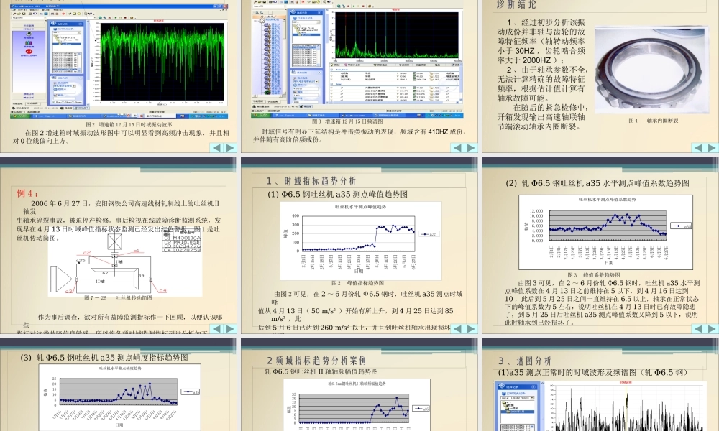Click previous arrow on 图3 频谱图 slide

coord(457,147)
